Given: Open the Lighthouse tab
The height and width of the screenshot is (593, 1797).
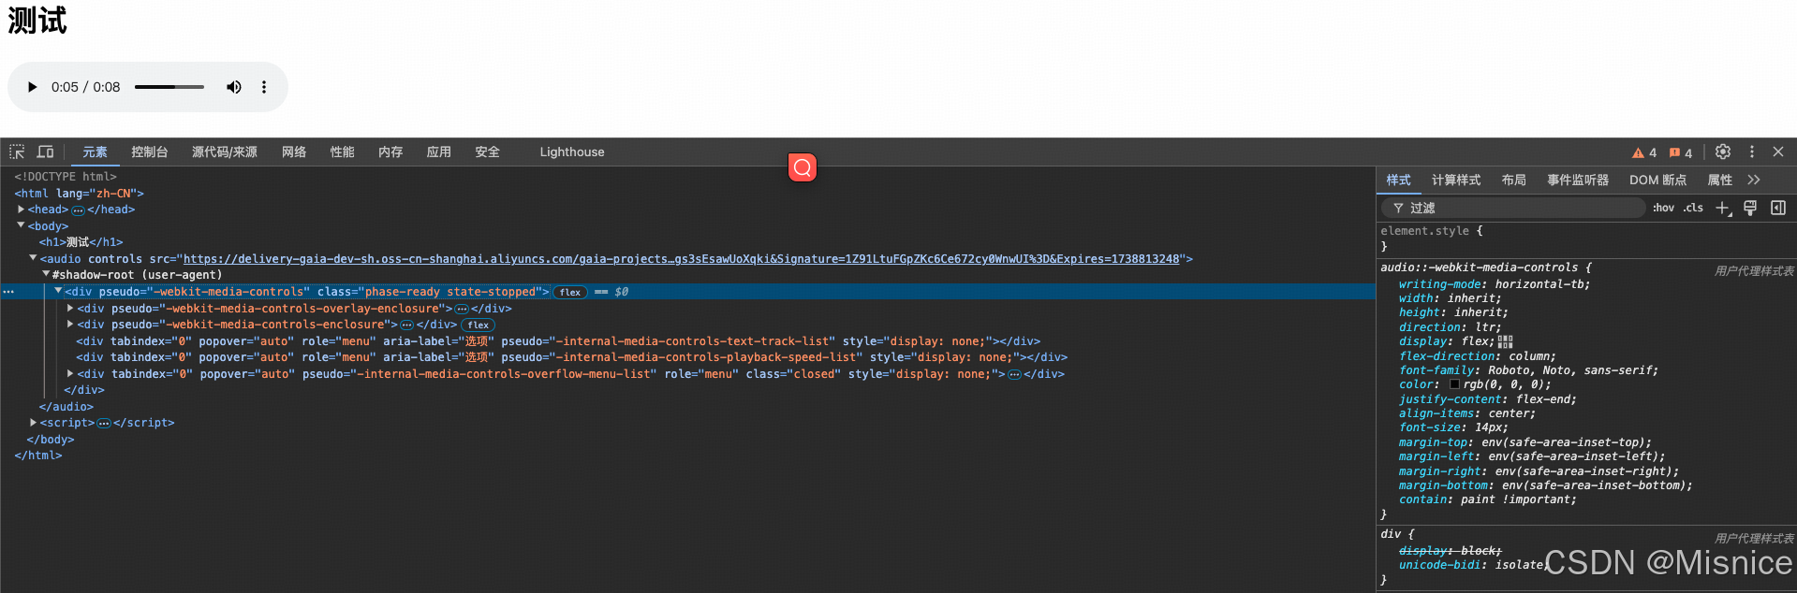Looking at the screenshot, I should coord(572,152).
